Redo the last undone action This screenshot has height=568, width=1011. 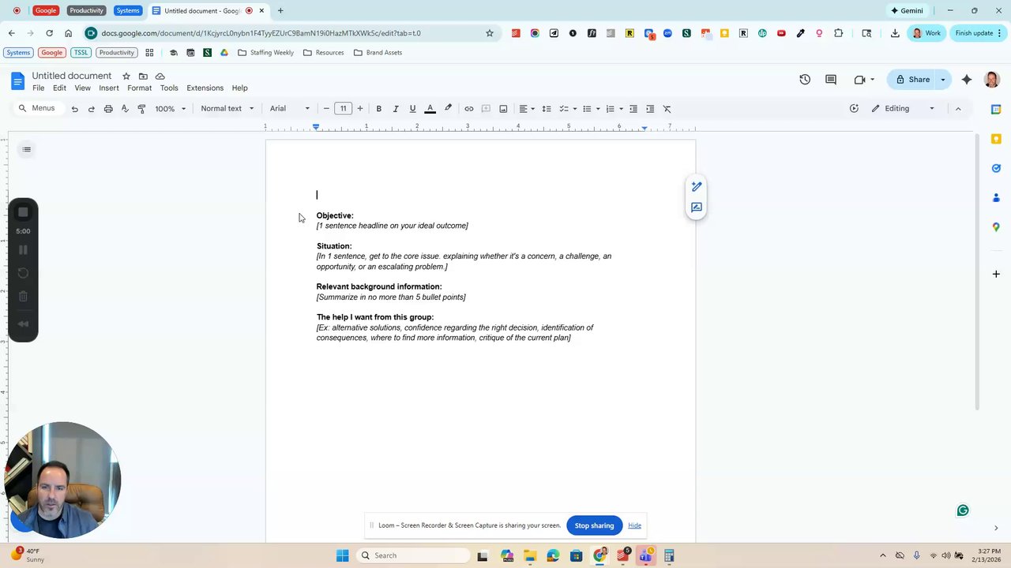tap(92, 109)
